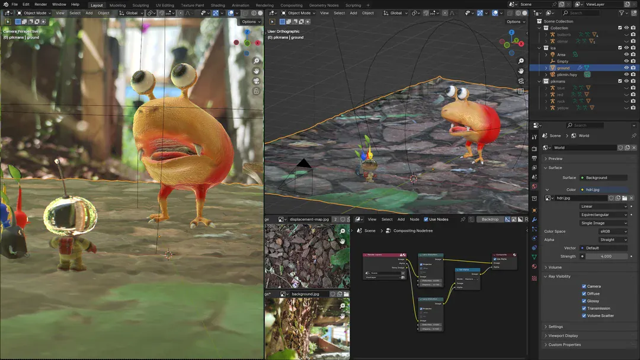Open the Physics properties tab icon

coord(535,238)
